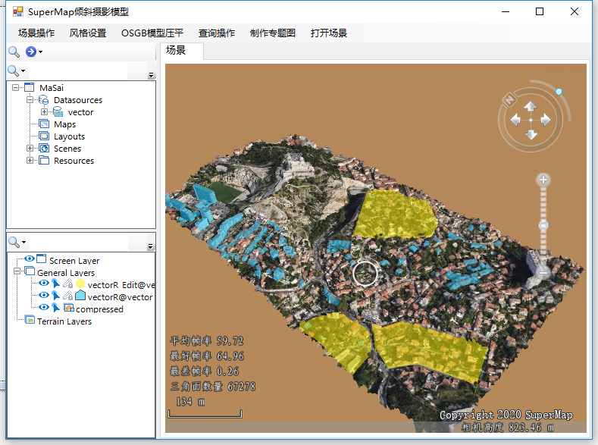Select the MaSai tree label
598x445 pixels.
(52, 88)
